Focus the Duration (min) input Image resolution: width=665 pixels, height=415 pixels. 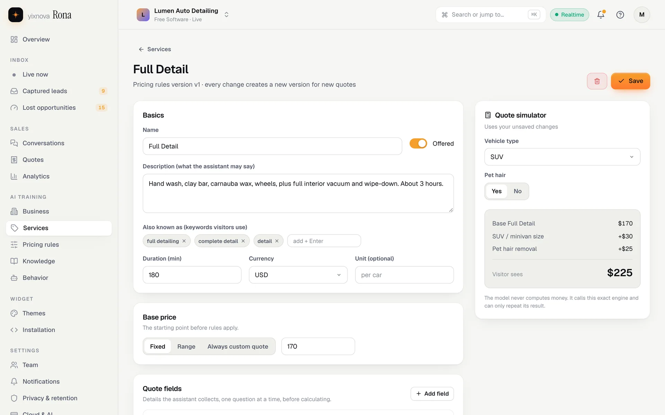[192, 275]
